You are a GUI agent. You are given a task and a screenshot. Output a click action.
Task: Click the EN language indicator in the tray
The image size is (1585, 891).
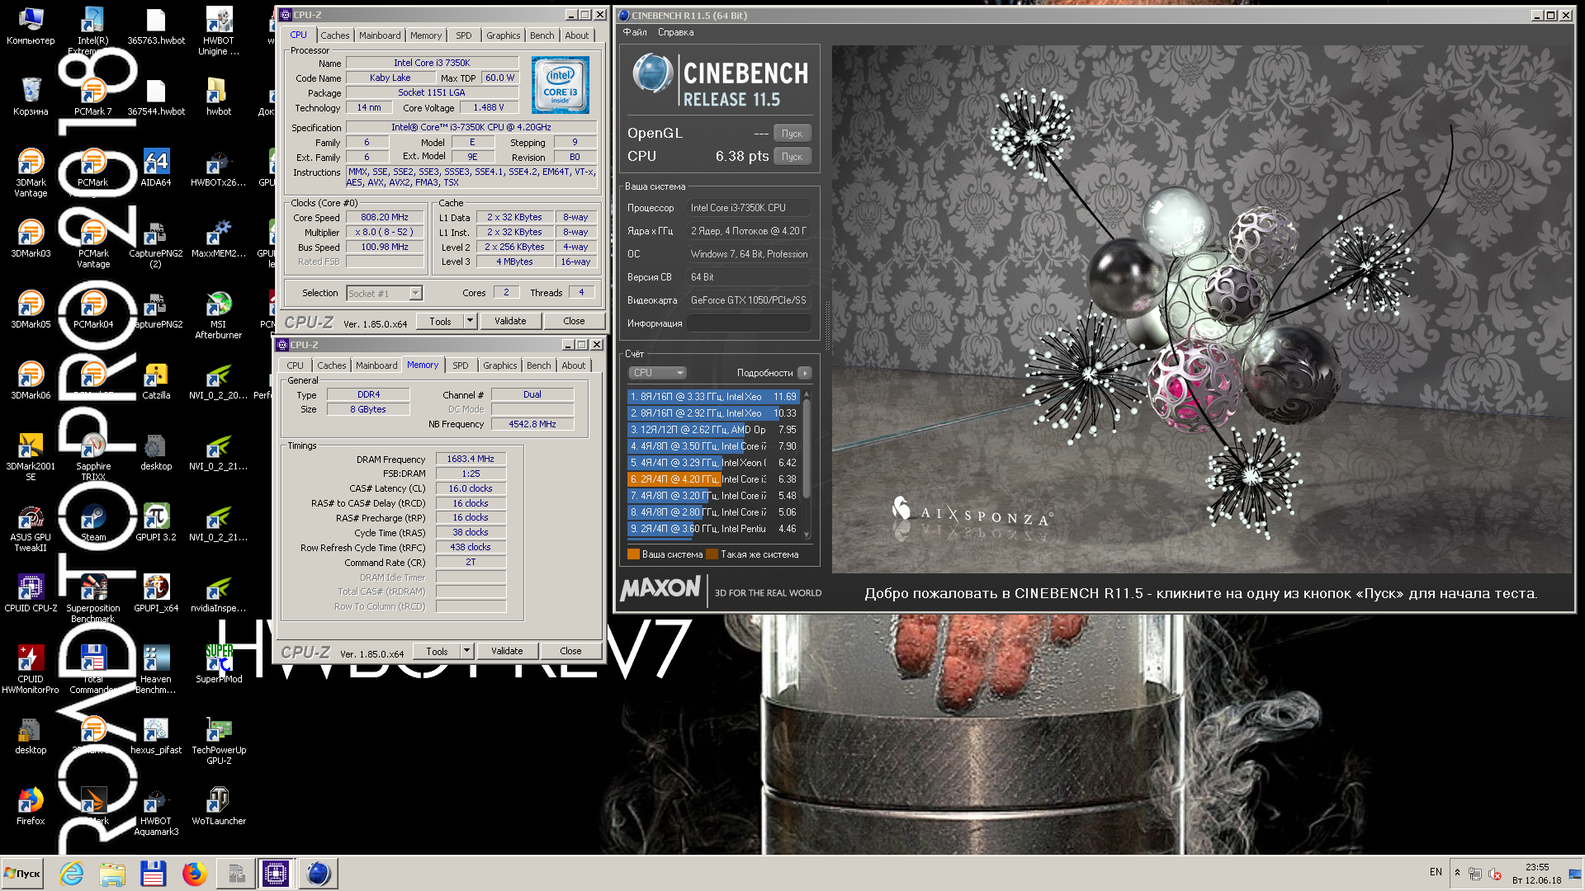[1436, 872]
